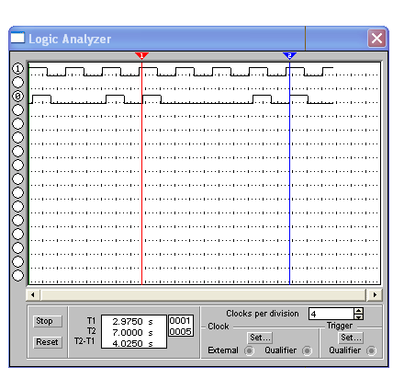Click the horizontal scrollbar track
This screenshot has width=393, height=390.
click(204, 294)
